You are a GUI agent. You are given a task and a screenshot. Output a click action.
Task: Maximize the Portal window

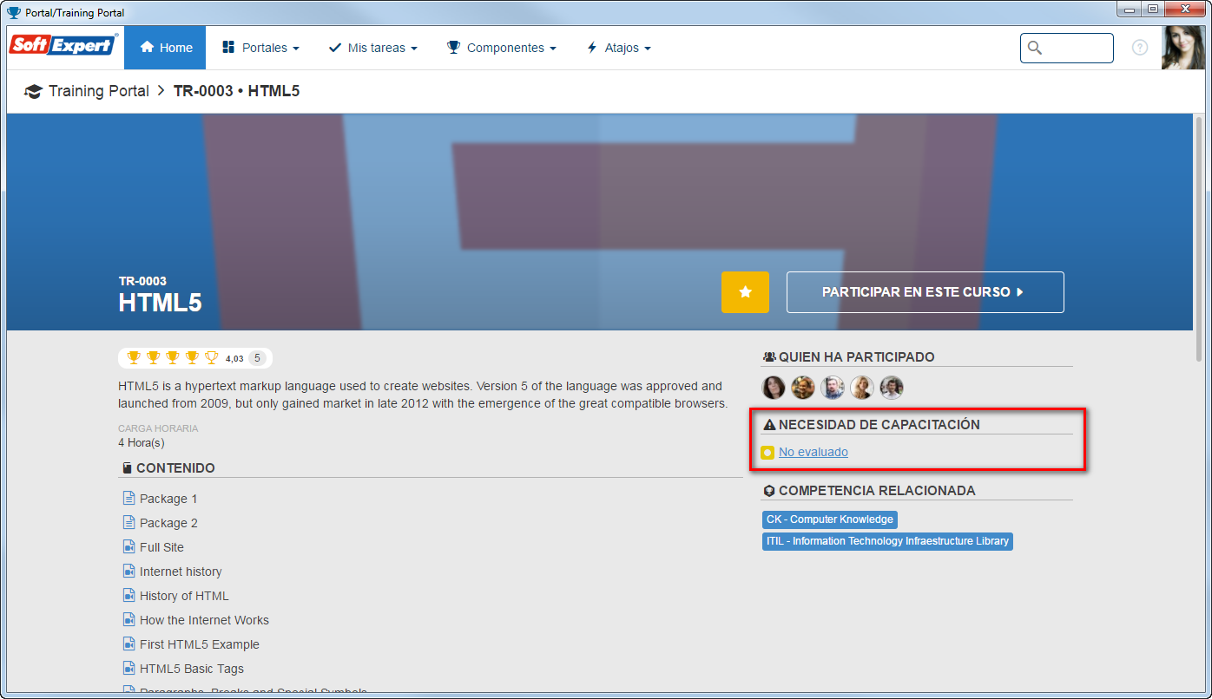pyautogui.click(x=1153, y=9)
